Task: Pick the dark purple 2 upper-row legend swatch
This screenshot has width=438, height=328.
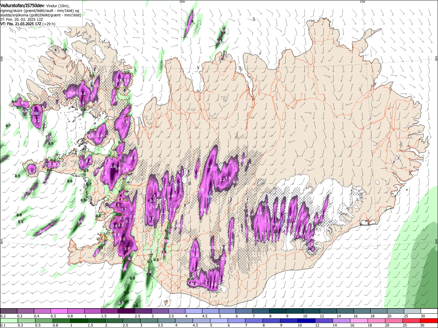Action: (x=126, y=311)
